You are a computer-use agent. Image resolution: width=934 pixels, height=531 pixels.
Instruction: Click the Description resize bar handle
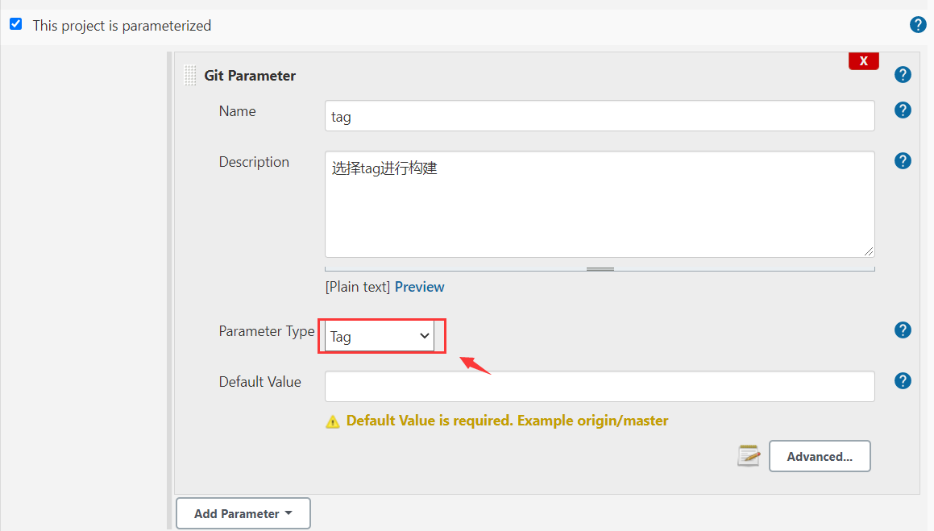click(x=600, y=269)
